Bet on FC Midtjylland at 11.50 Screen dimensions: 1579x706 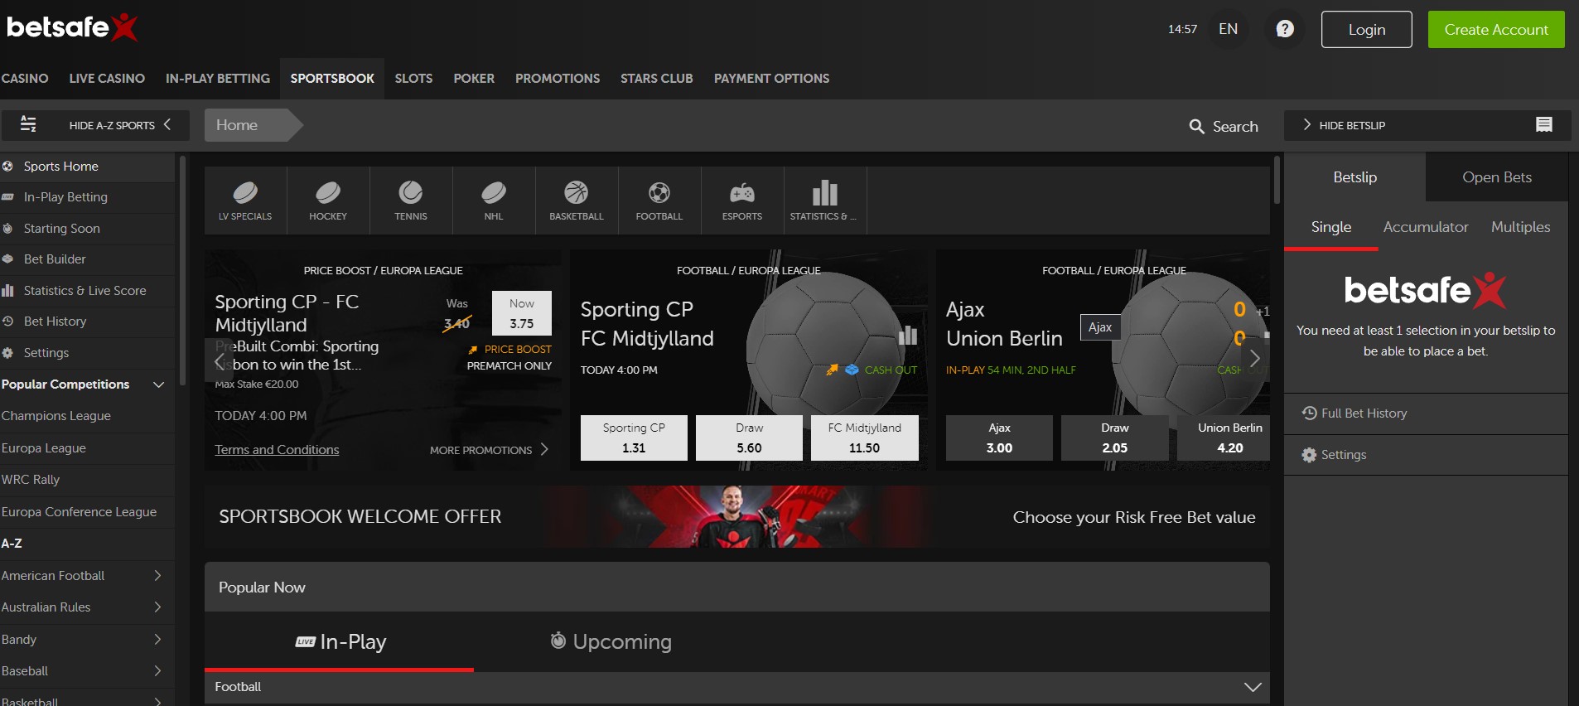pos(865,438)
